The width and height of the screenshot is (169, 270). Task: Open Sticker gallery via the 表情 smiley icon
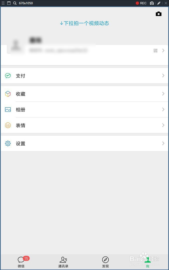point(8,125)
